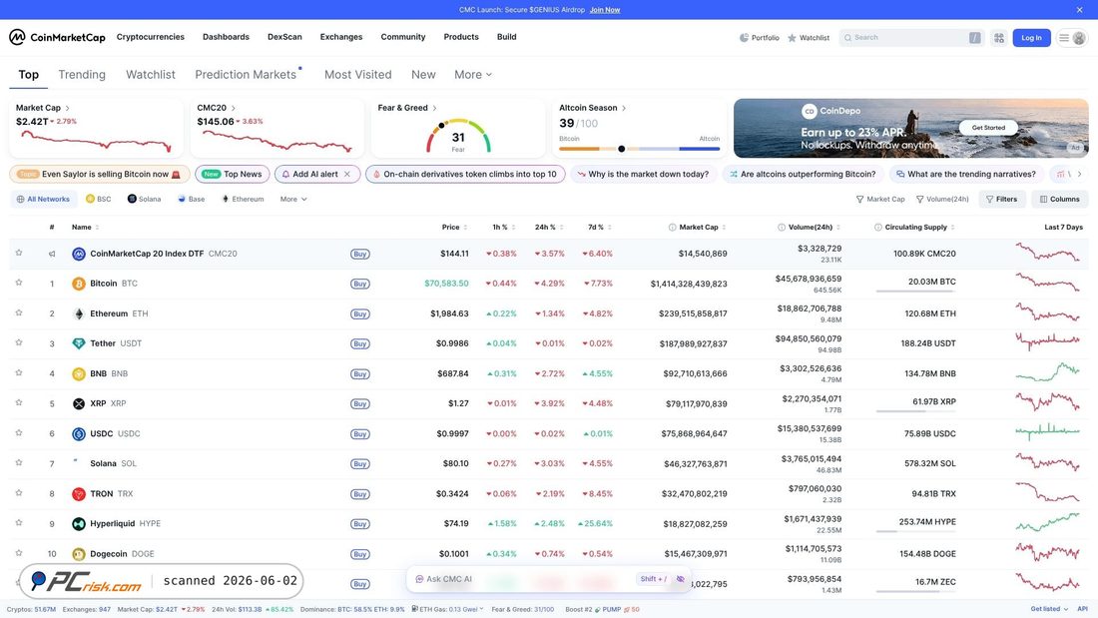Click the info icon beside Volume(24h) column
The width and height of the screenshot is (1098, 618).
pos(782,227)
